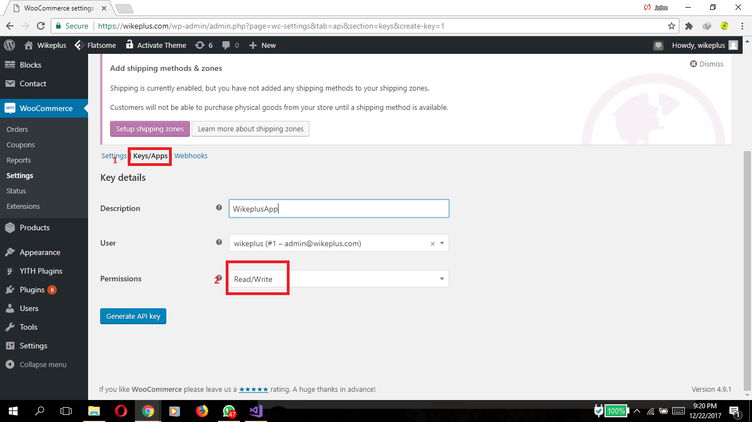Open comments bubble showing 0

pos(230,45)
